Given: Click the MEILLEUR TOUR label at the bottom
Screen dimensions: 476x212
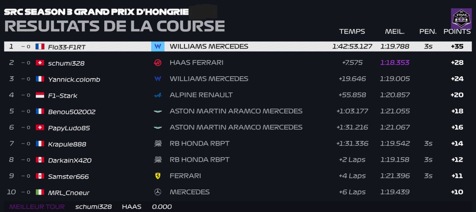Looking at the screenshot, I should 37,207.
